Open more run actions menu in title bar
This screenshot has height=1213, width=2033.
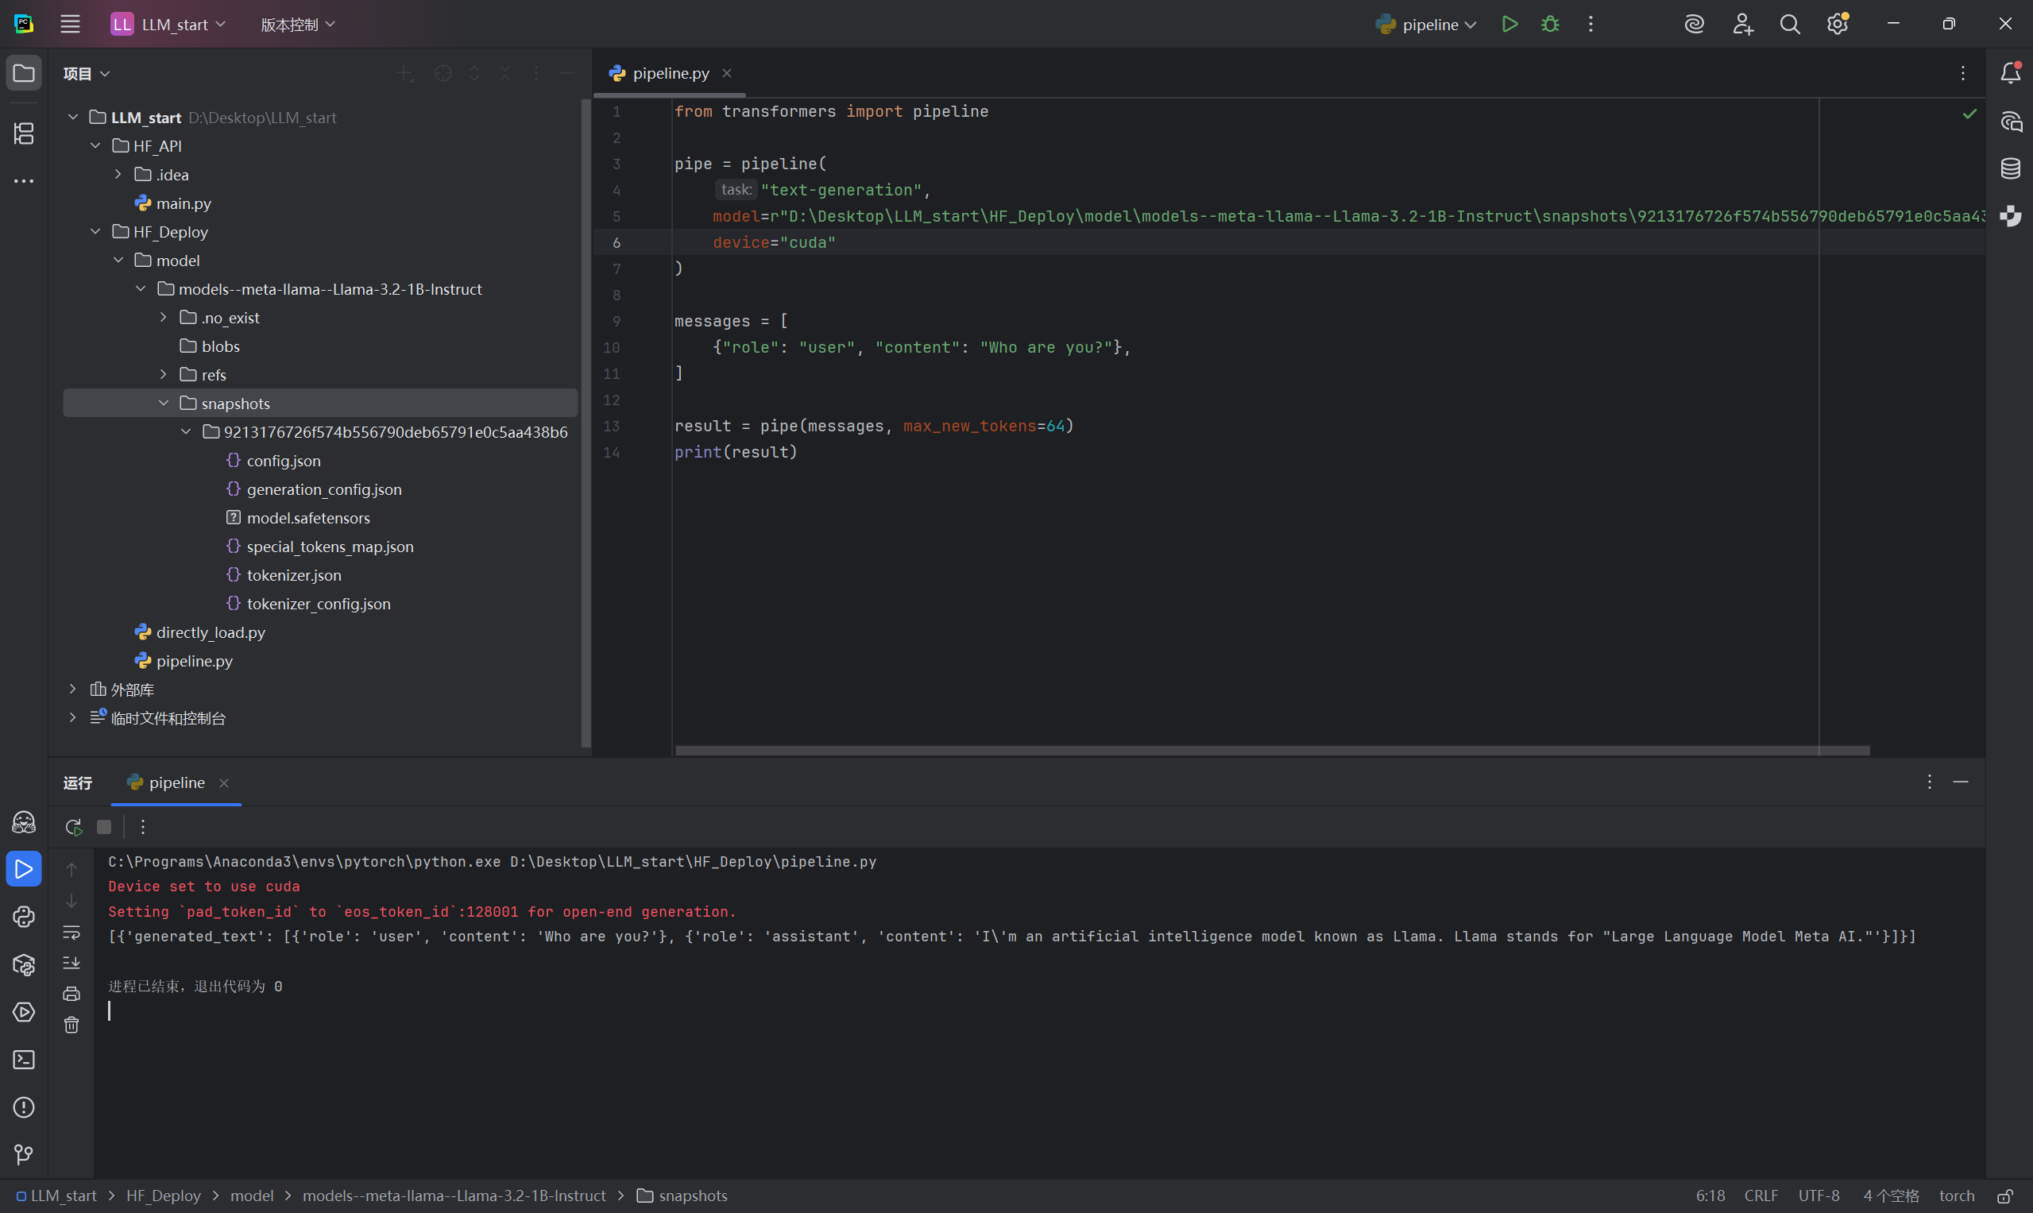(1590, 24)
